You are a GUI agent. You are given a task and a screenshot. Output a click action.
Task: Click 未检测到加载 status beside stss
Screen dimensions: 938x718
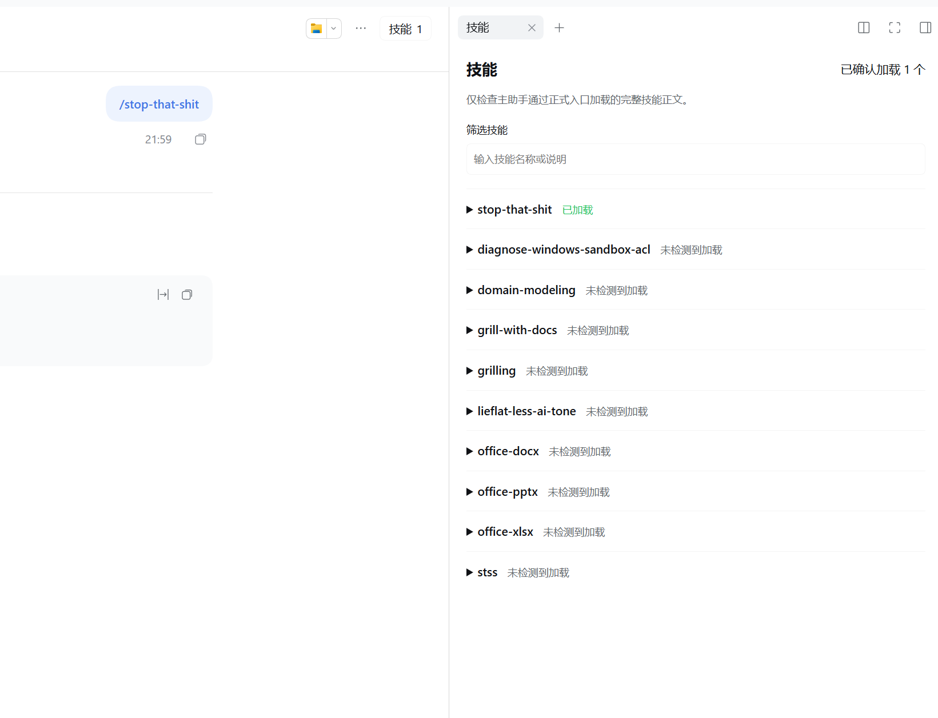click(x=538, y=573)
